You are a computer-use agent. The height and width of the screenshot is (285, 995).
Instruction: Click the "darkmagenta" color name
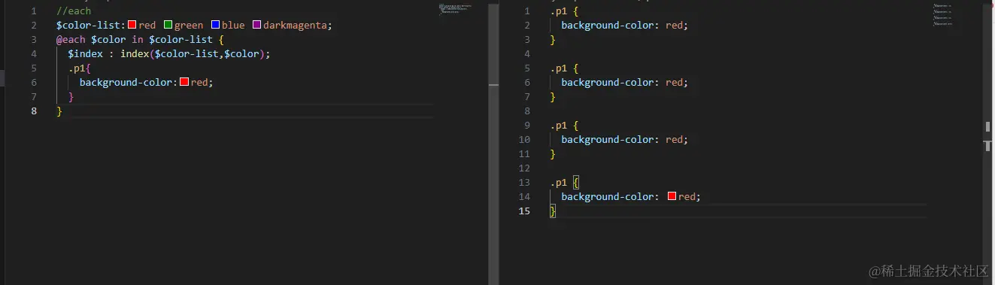pos(295,25)
